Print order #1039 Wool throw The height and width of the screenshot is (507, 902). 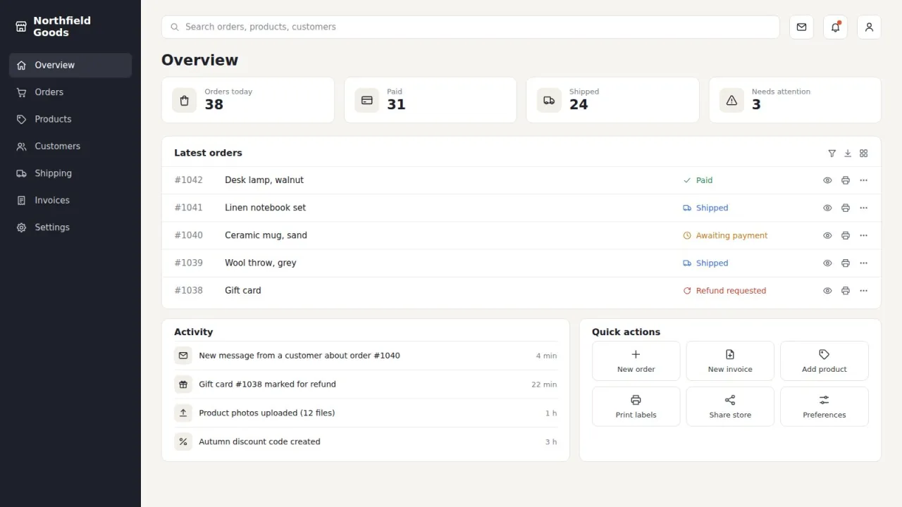(846, 263)
